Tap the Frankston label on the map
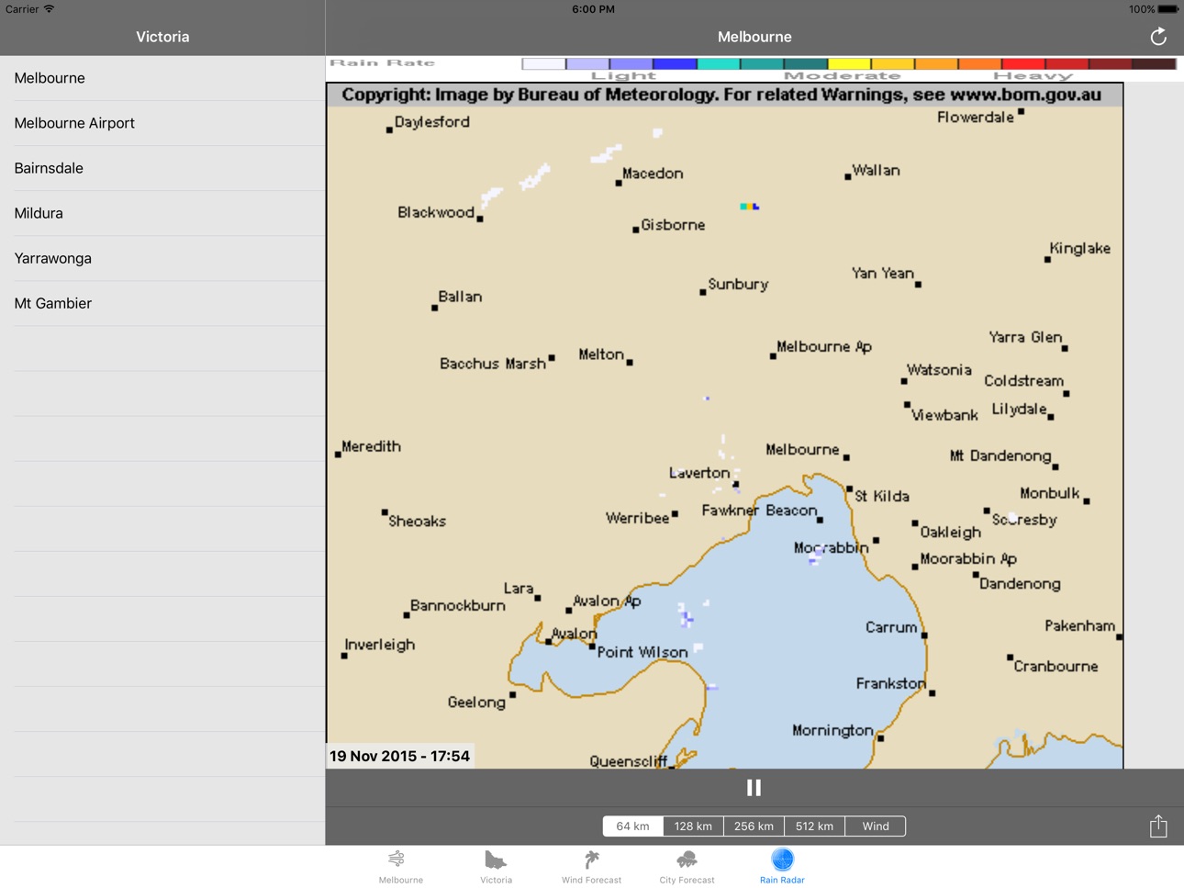 click(x=890, y=683)
